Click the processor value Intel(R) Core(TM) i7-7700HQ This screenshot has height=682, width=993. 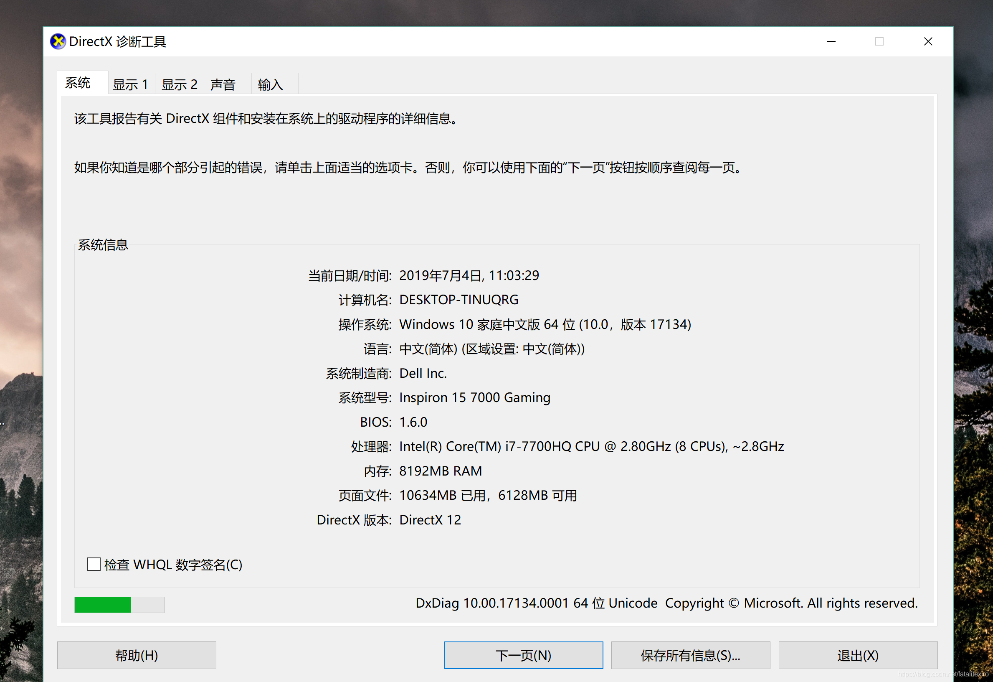(x=591, y=446)
